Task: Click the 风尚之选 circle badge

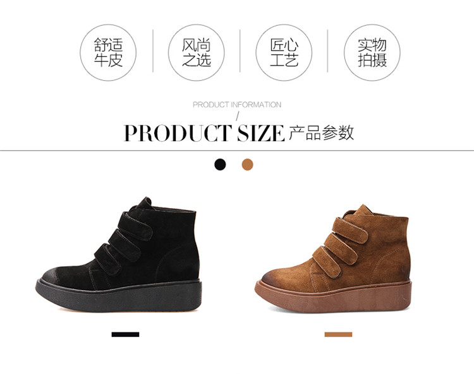Action: coord(196,52)
